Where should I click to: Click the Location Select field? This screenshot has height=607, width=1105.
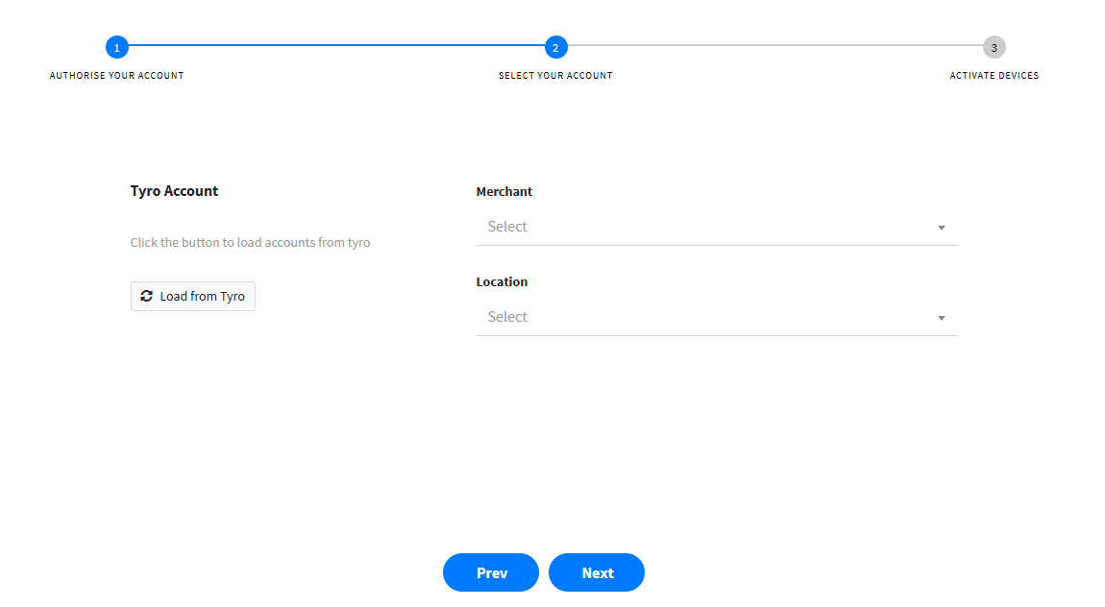click(x=717, y=317)
